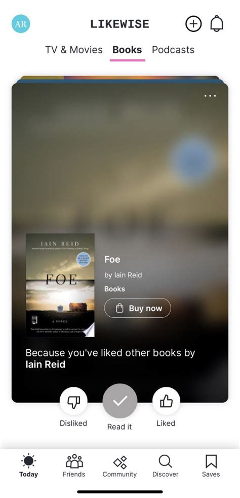The width and height of the screenshot is (240, 498).
Task: Open Community diamonds icon
Action: 119,466
